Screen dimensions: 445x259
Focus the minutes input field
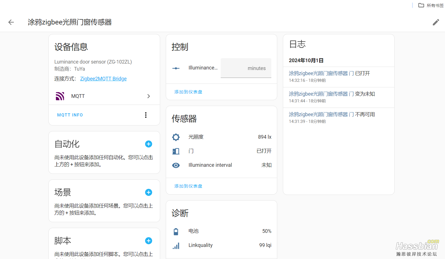coord(246,68)
